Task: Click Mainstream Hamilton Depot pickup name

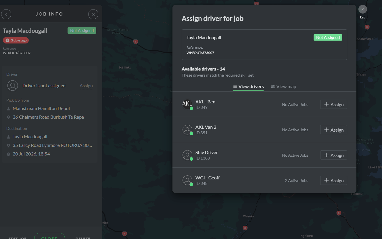Action: 41,109
